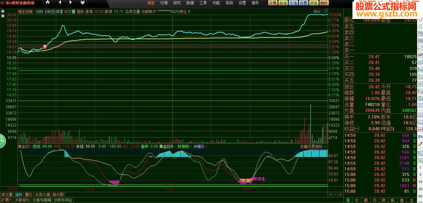
Task: Go to the home page icon
Action: [48, 3]
